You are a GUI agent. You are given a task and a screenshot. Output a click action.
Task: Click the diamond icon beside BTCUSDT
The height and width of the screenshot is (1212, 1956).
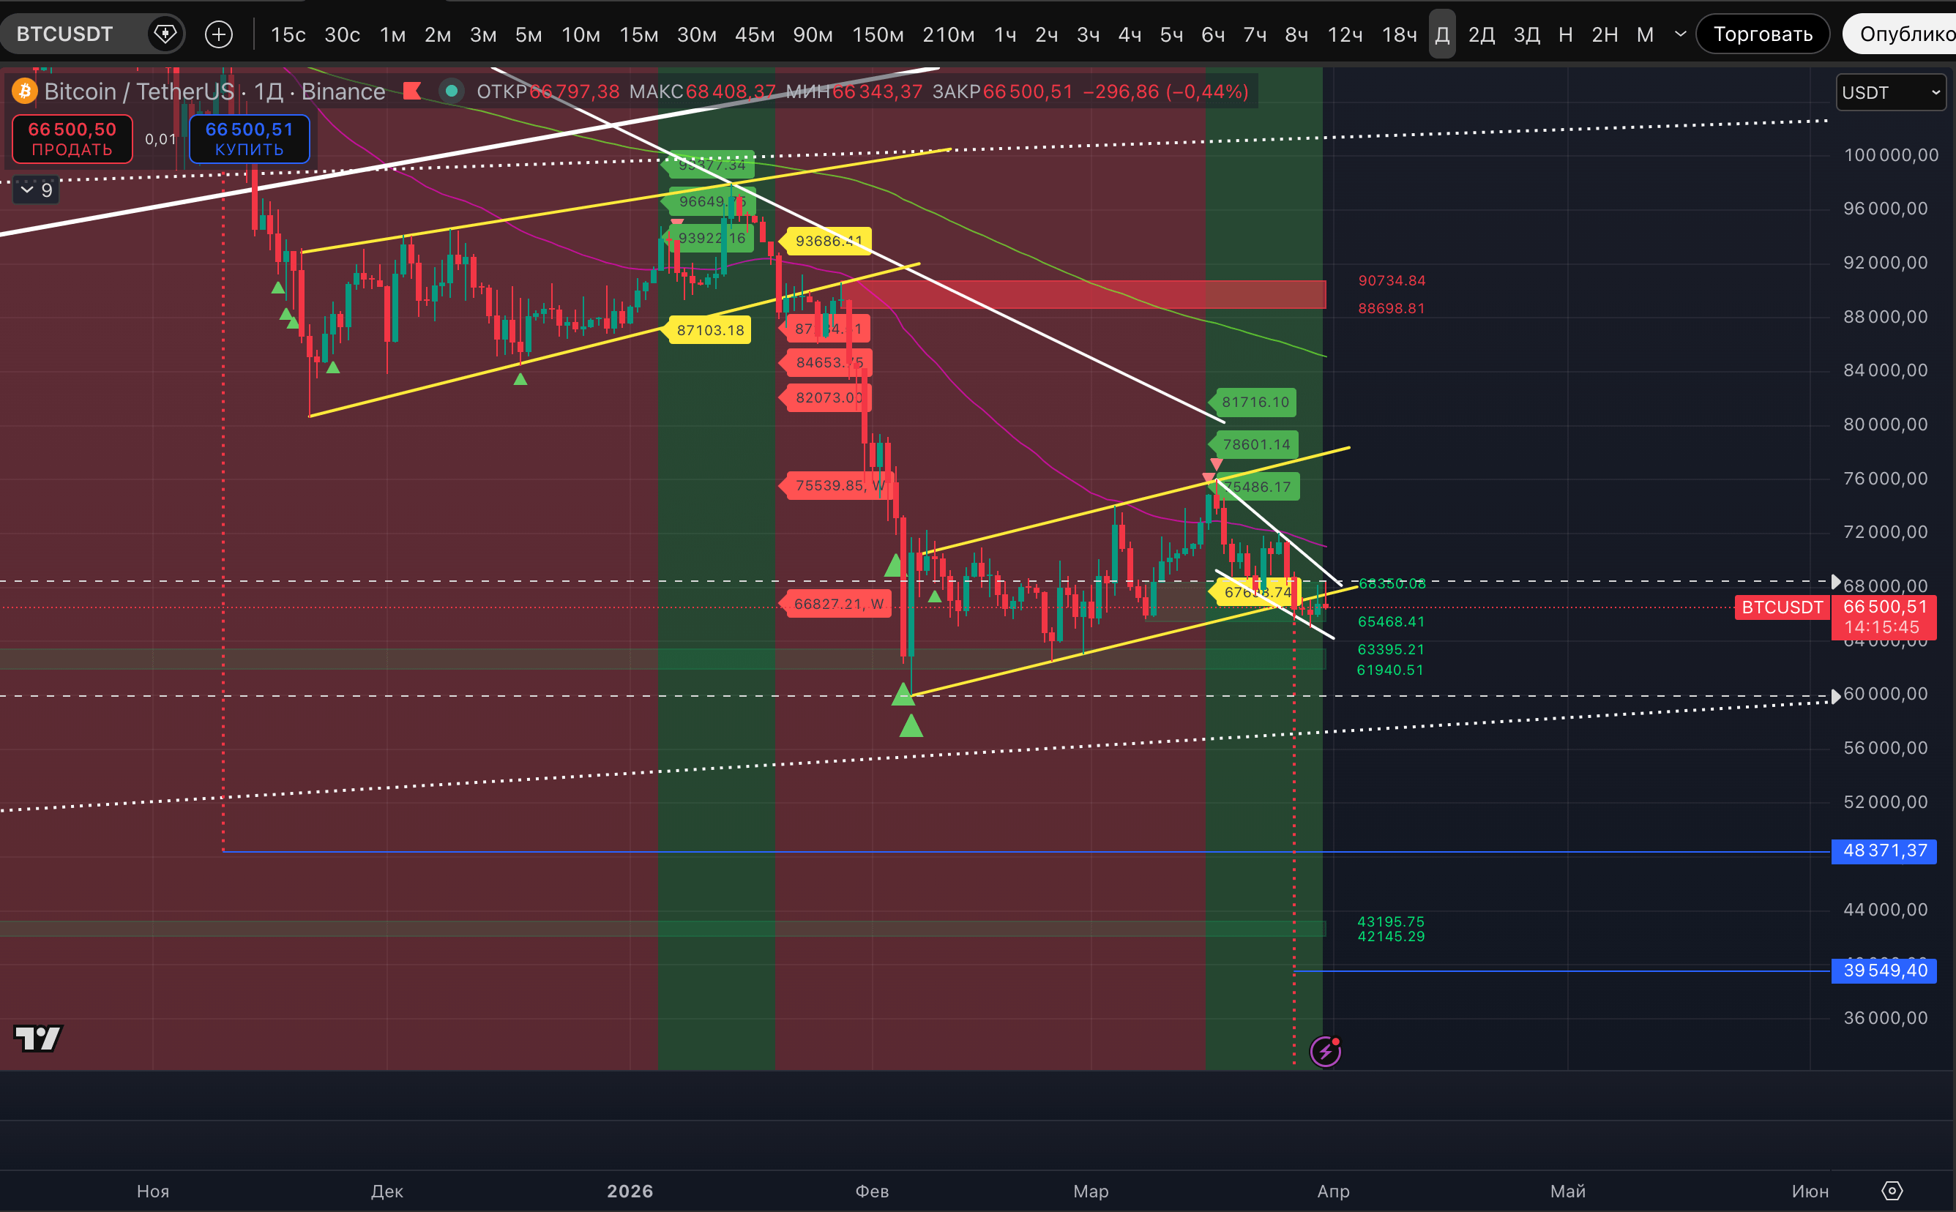pyautogui.click(x=165, y=34)
